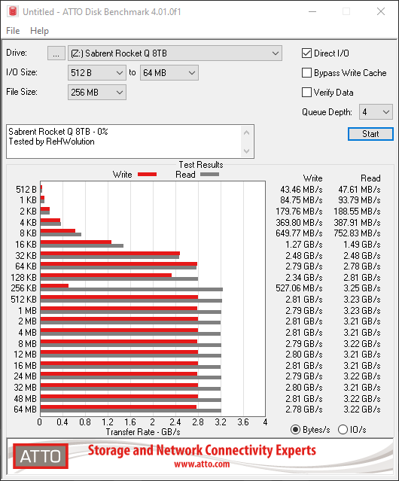399x481 pixels.
Task: Click the description box scroll up arrow
Action: click(x=247, y=132)
